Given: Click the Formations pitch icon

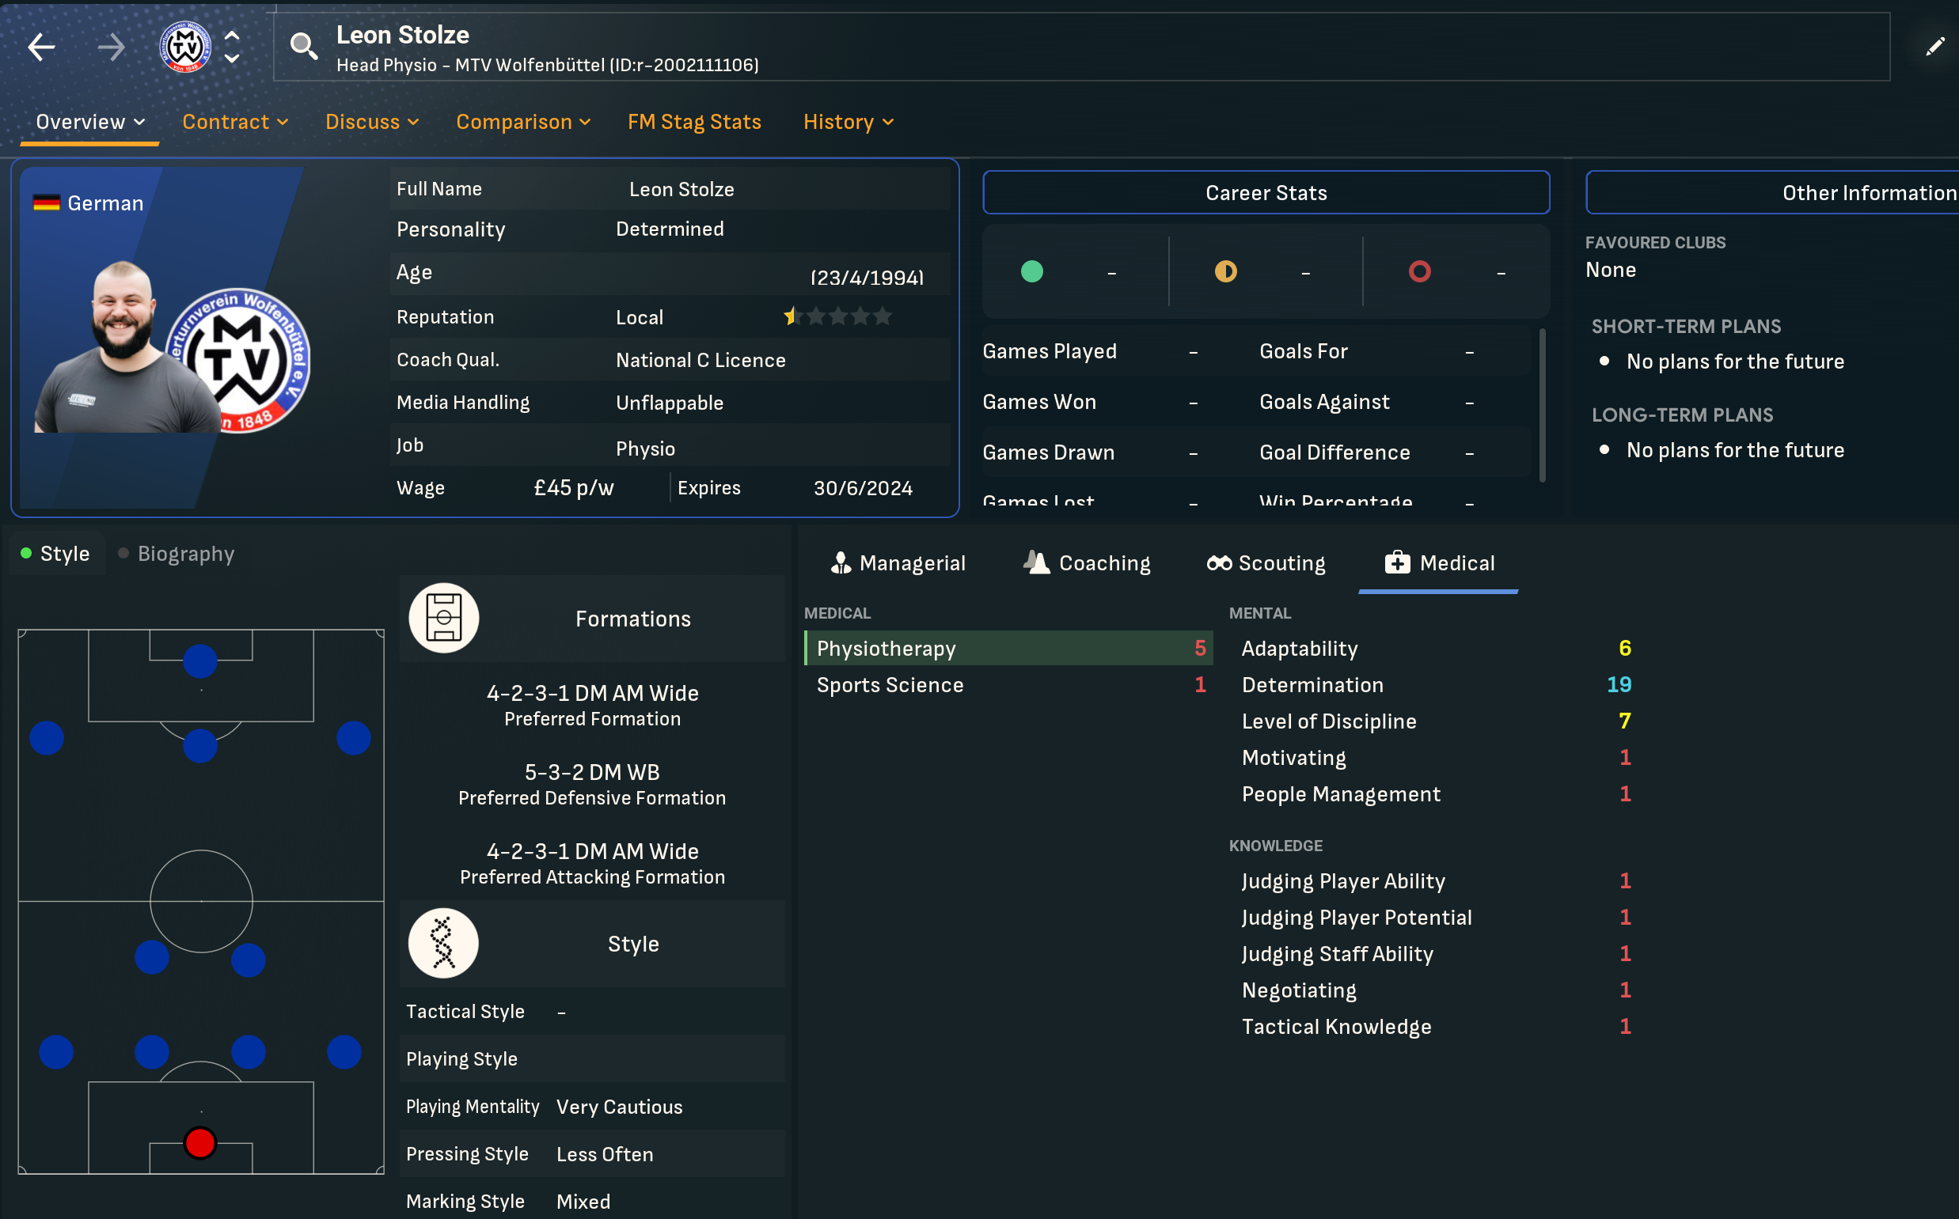Looking at the screenshot, I should point(443,619).
